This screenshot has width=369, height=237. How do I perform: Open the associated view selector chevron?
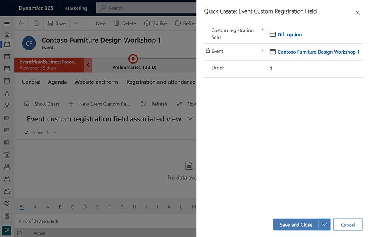pyautogui.click(x=190, y=119)
